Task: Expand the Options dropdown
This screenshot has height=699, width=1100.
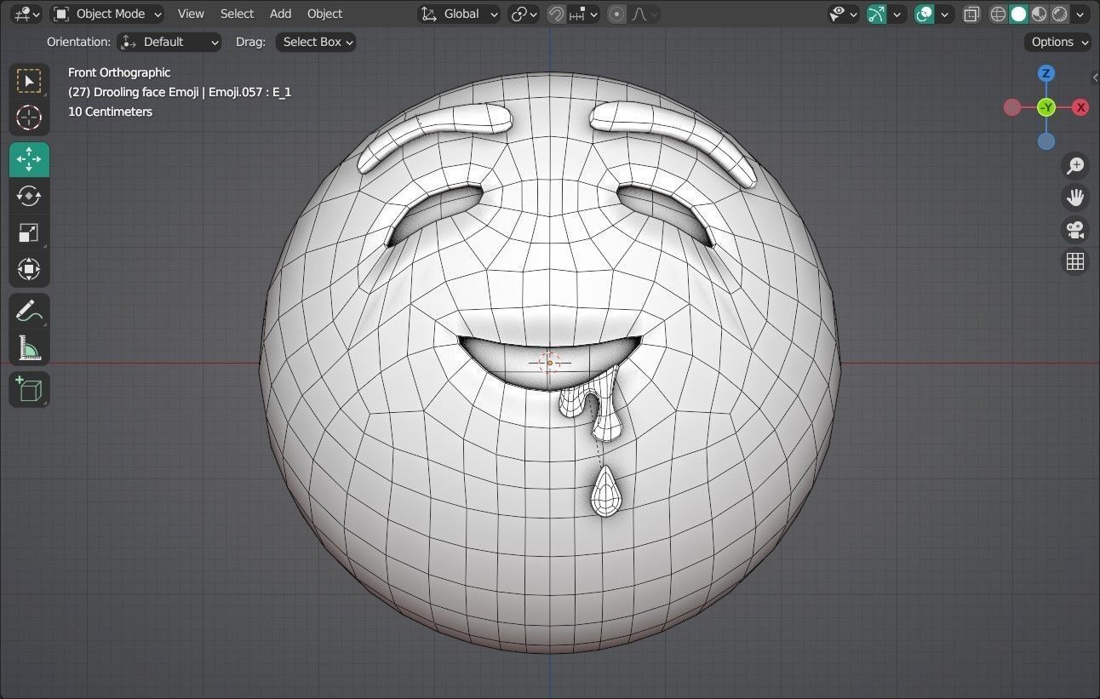Action: 1058,42
